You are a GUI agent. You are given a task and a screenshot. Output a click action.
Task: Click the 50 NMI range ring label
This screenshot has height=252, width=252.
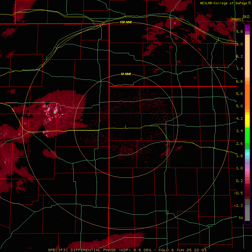click(x=126, y=74)
